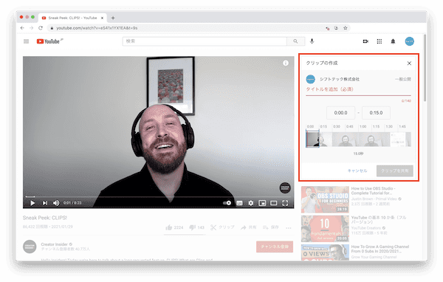443x282 pixels.
Task: Click the Creator Insider channel avatar
Action: (x=30, y=247)
